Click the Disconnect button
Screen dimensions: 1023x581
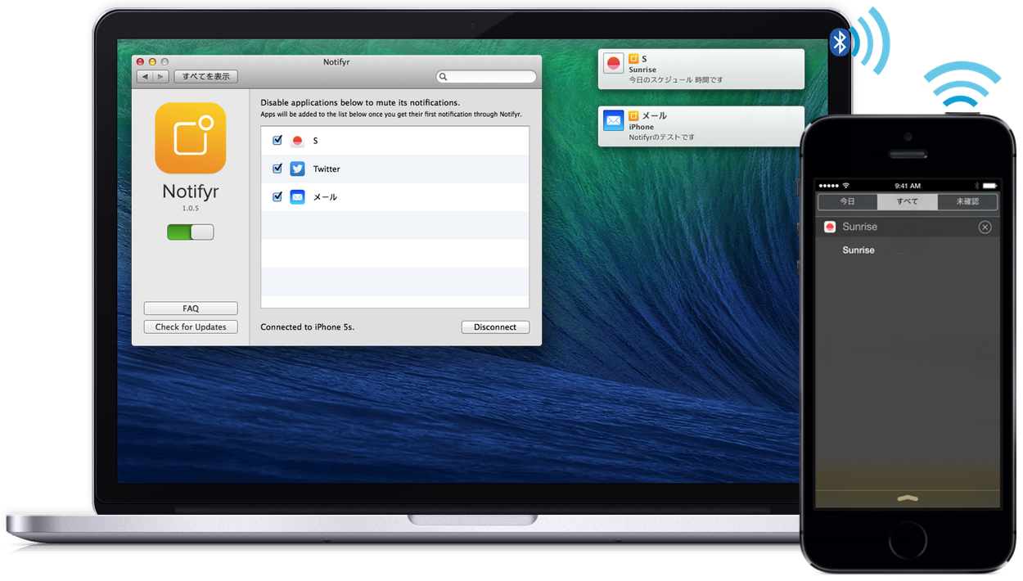tap(495, 327)
